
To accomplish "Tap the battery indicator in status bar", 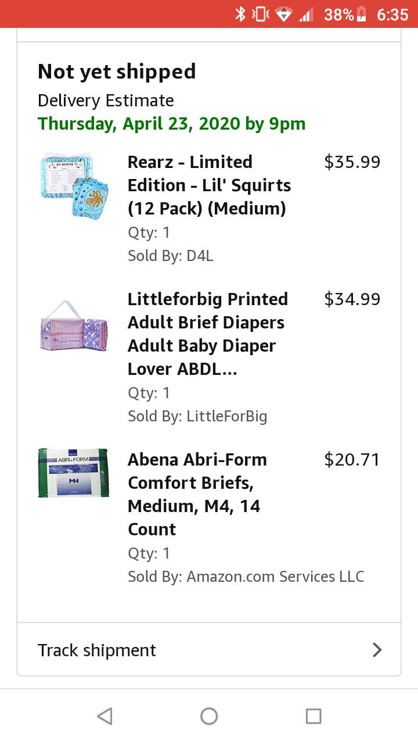I will [x=361, y=14].
